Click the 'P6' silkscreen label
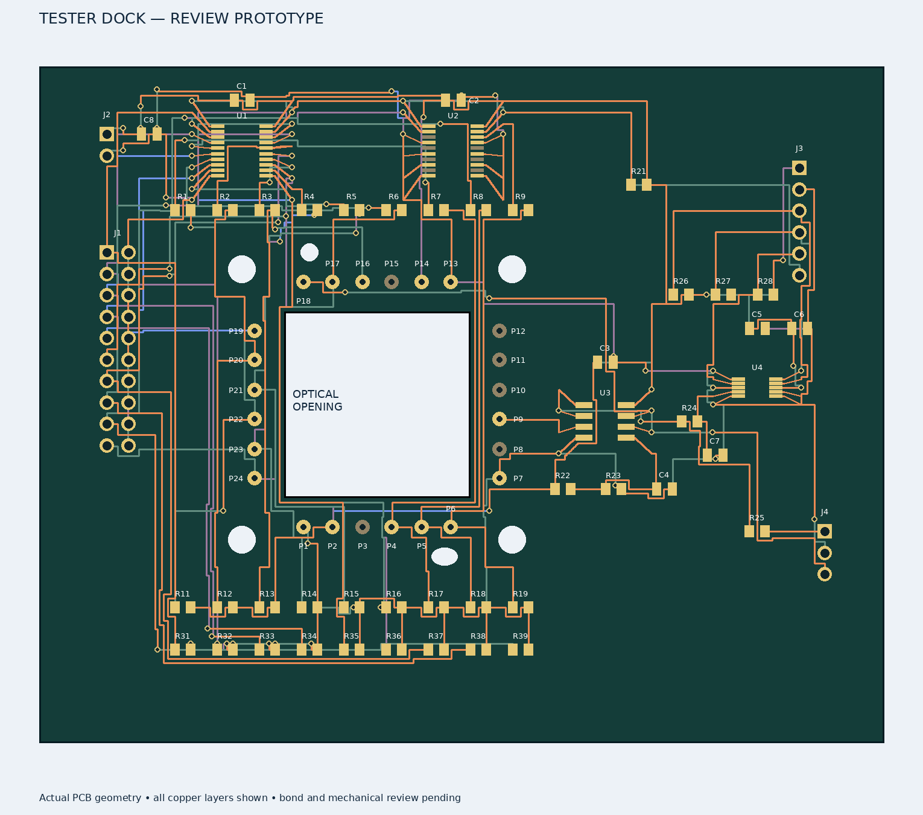This screenshot has height=815, width=923. point(451,509)
